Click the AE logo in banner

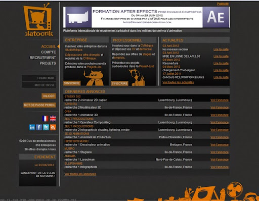[215, 17]
